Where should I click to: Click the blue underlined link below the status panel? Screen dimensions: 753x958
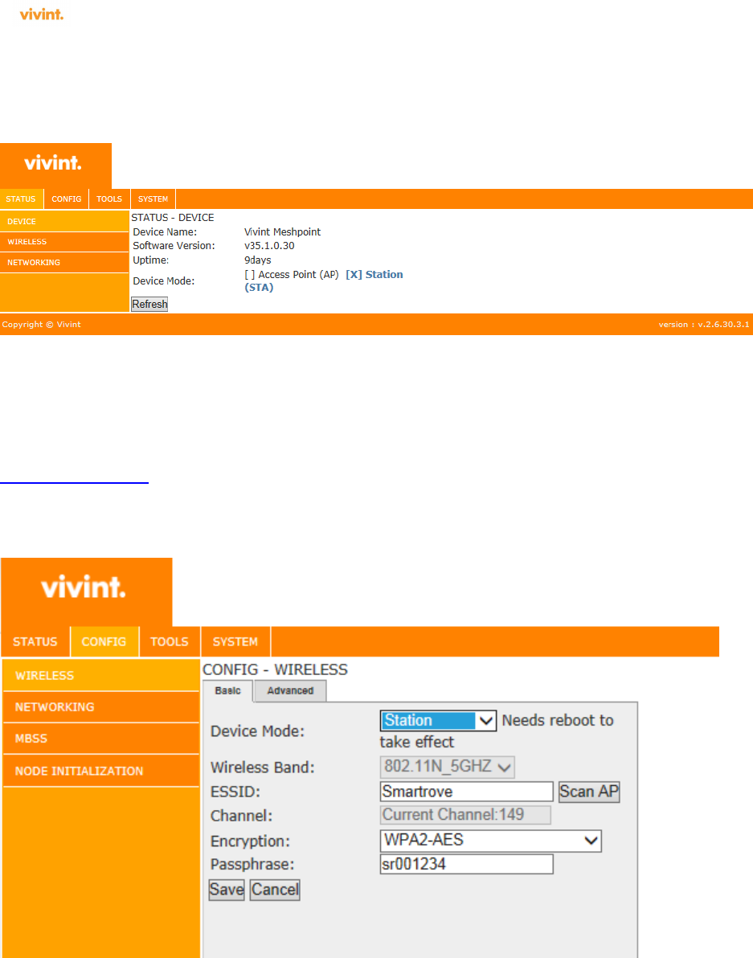[74, 483]
